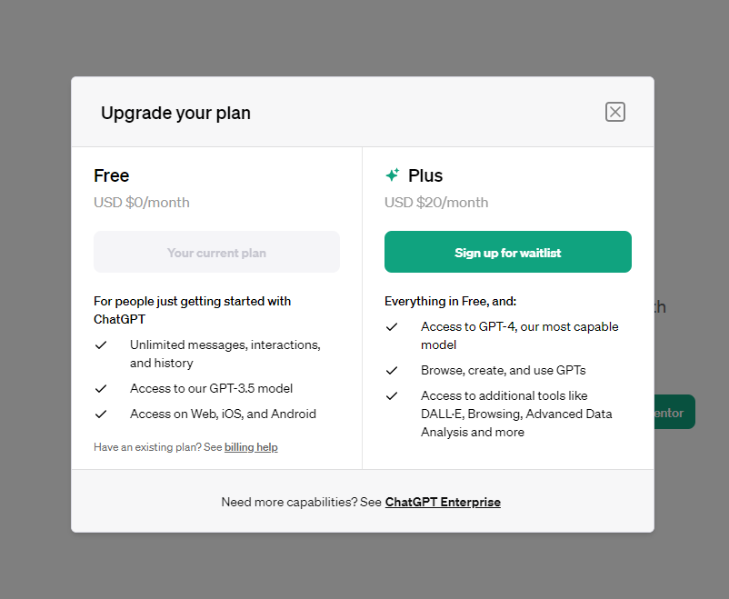
Task: Click the USD $0/month price label
Action: point(142,203)
